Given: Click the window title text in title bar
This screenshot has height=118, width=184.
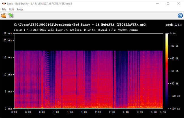Looking at the screenshot, I should pos(39,4).
